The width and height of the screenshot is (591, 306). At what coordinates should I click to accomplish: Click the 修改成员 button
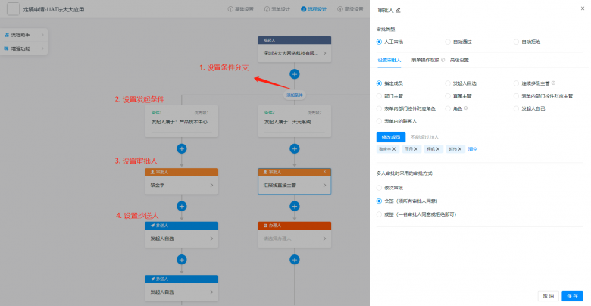coord(389,136)
